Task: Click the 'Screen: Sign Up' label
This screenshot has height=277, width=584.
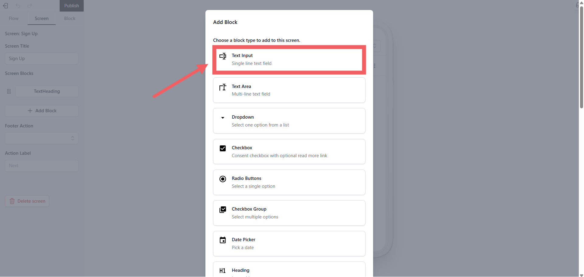Action: coord(21,34)
